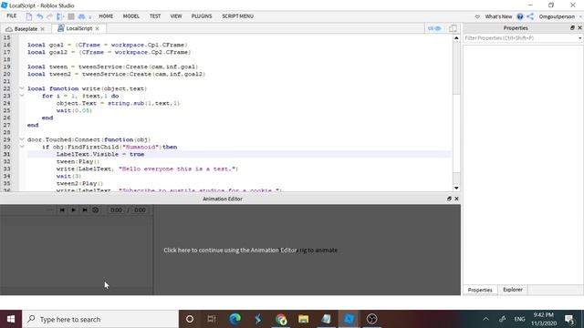This screenshot has width=584, height=328.
Task: Click the Redo arrow icon
Action: click(49, 16)
